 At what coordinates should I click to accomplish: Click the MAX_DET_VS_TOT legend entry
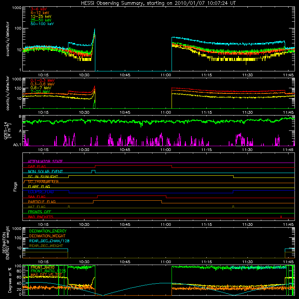coord(46,275)
